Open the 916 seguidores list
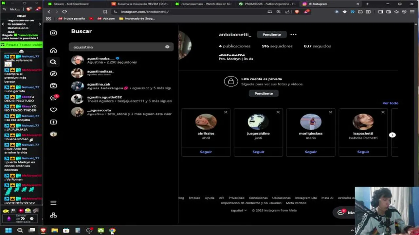This screenshot has height=235, width=419. pyautogui.click(x=277, y=46)
